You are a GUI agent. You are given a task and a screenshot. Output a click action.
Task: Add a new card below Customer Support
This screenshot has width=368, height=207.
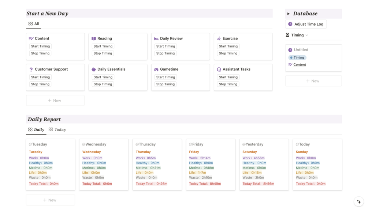(x=55, y=100)
